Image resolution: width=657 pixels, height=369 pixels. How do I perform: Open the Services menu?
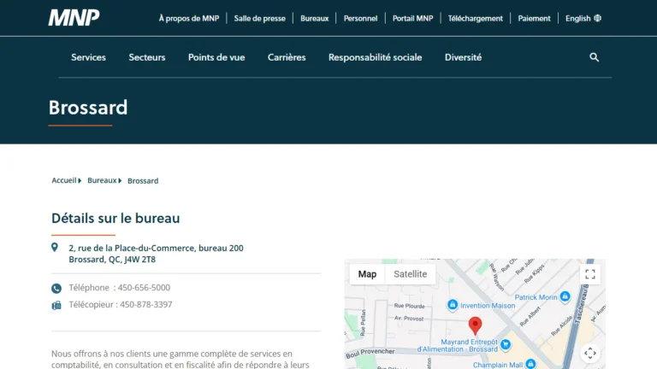click(x=88, y=57)
